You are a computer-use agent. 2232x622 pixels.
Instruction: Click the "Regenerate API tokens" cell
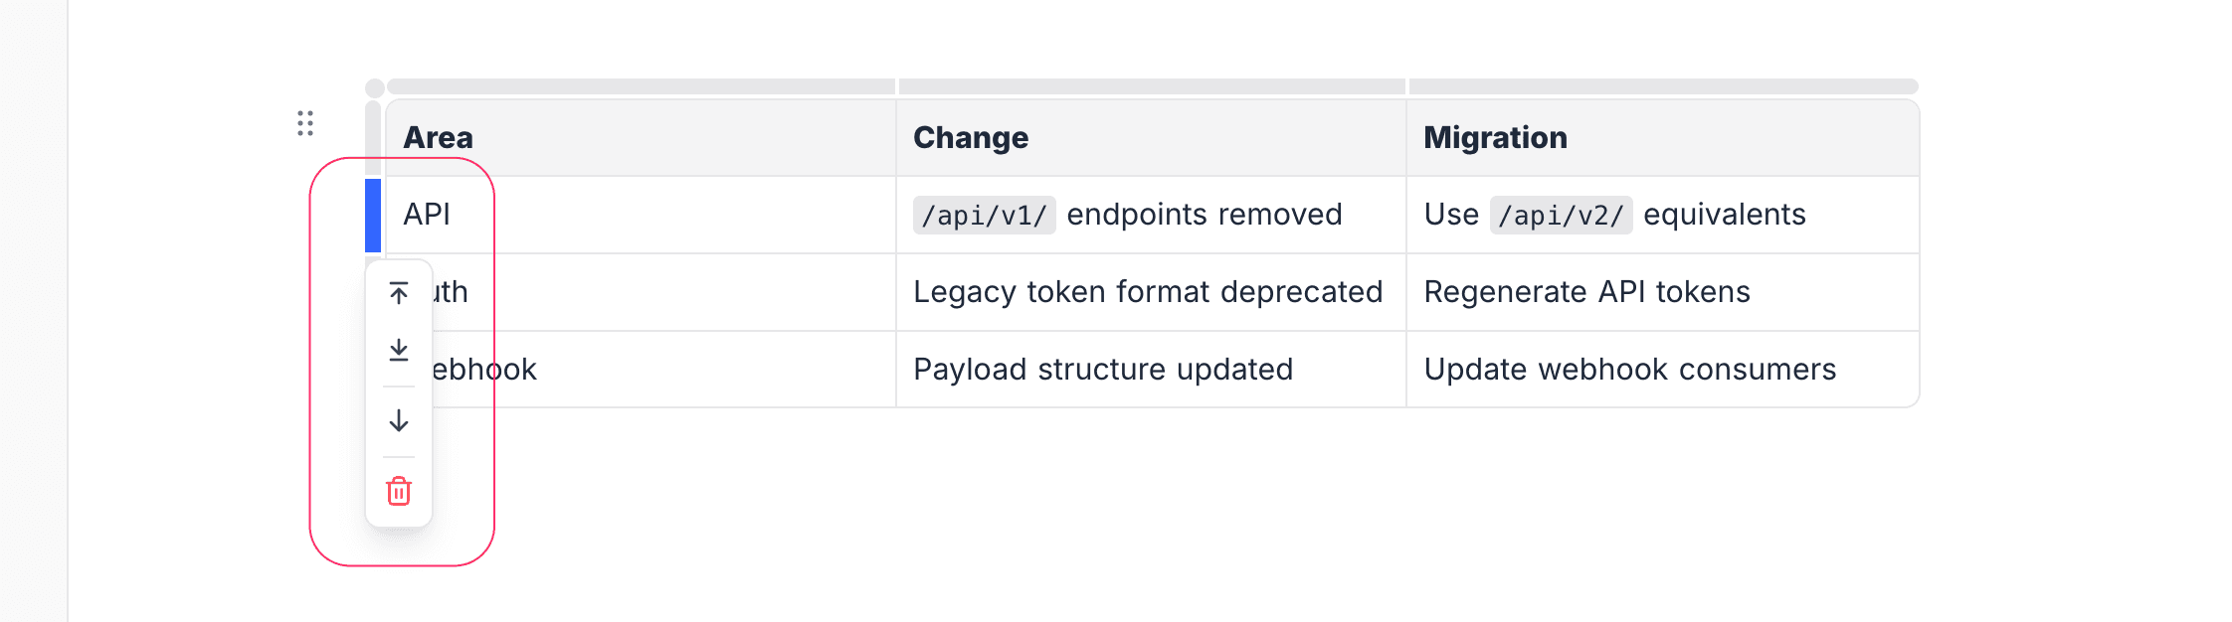(1662, 292)
